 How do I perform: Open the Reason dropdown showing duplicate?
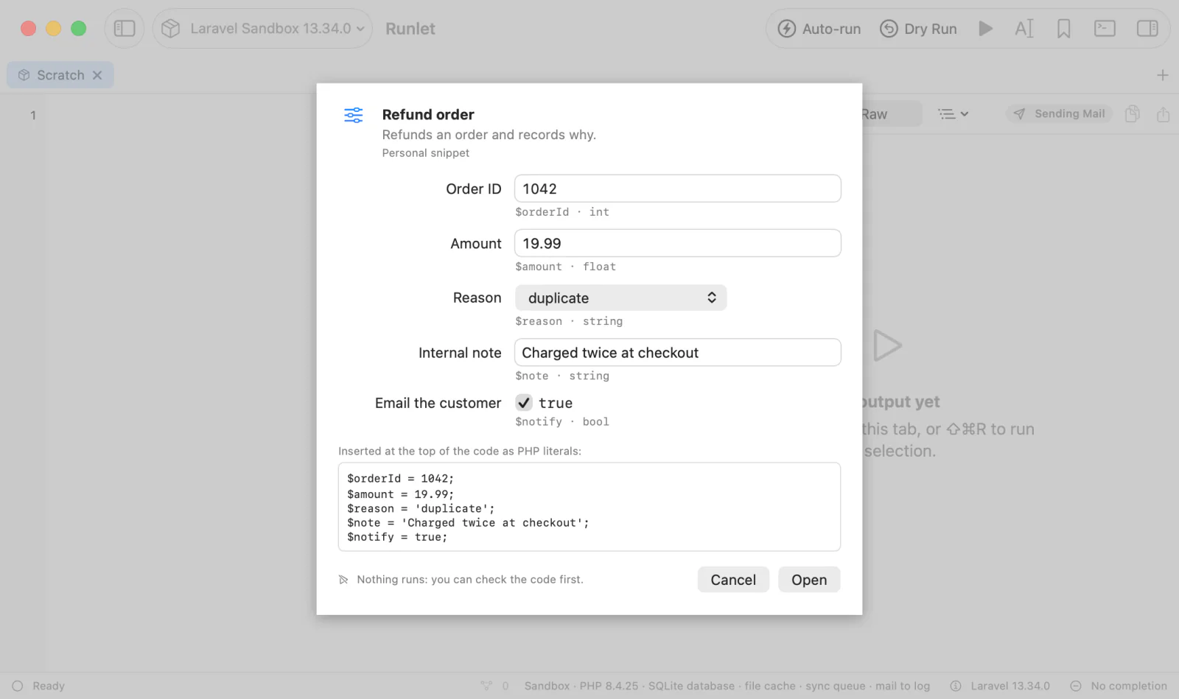point(620,298)
